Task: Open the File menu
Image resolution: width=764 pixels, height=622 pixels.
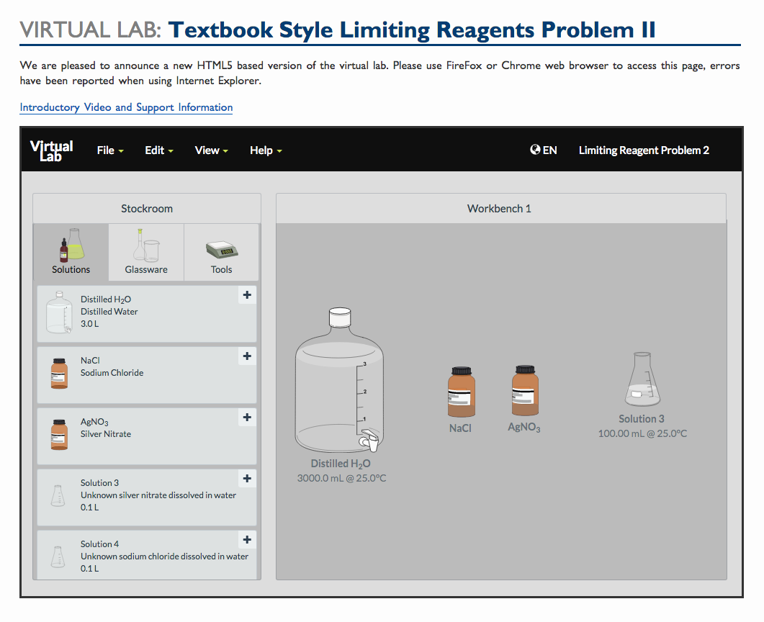Action: coord(106,150)
